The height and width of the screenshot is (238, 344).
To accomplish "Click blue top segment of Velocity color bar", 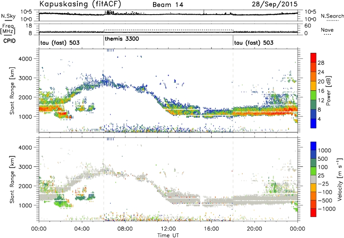I will (313, 146).
